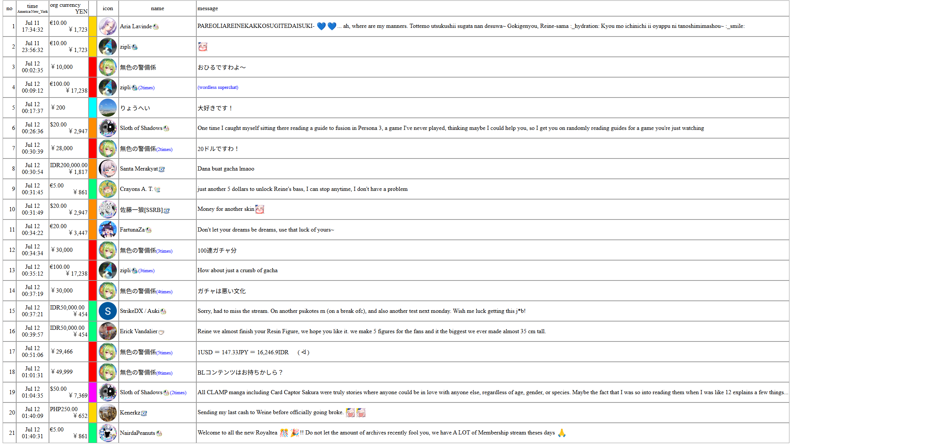Click member badge next to Sloth of Shadows row 6
933x445 pixels.
coord(166,129)
